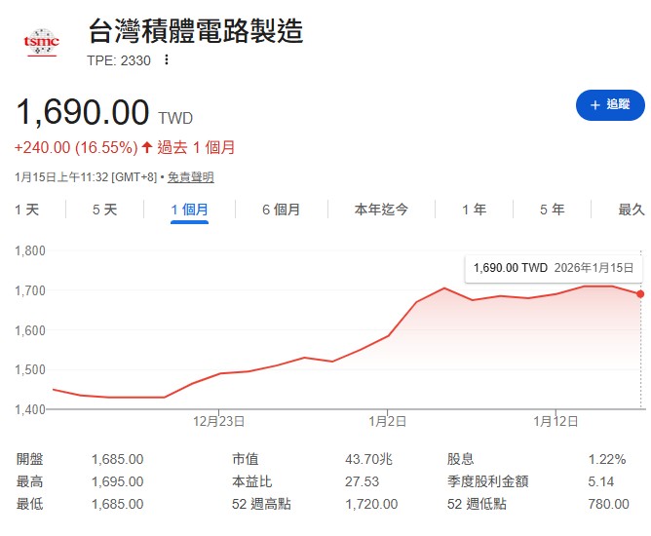Select the 最久 max range tab

point(632,210)
